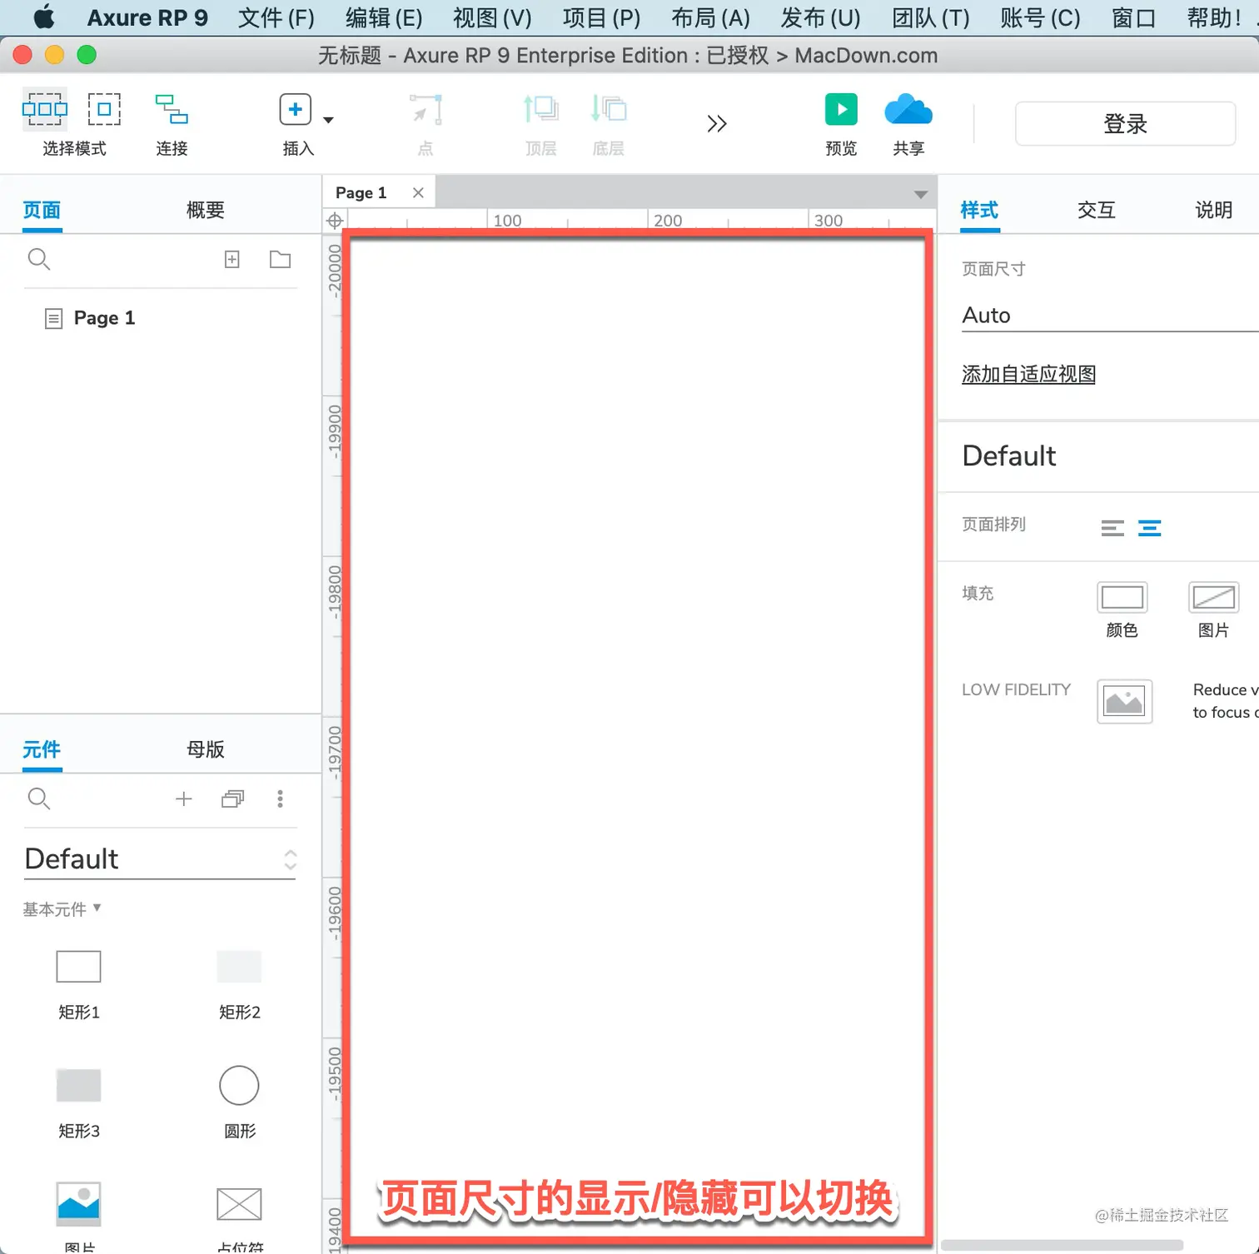Click the add folder icon
Screen dimensions: 1259x1254
pos(281,260)
